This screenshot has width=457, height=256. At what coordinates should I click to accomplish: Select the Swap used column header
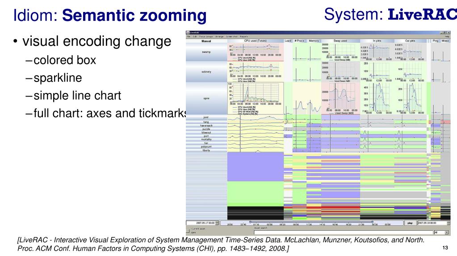pyautogui.click(x=340, y=41)
